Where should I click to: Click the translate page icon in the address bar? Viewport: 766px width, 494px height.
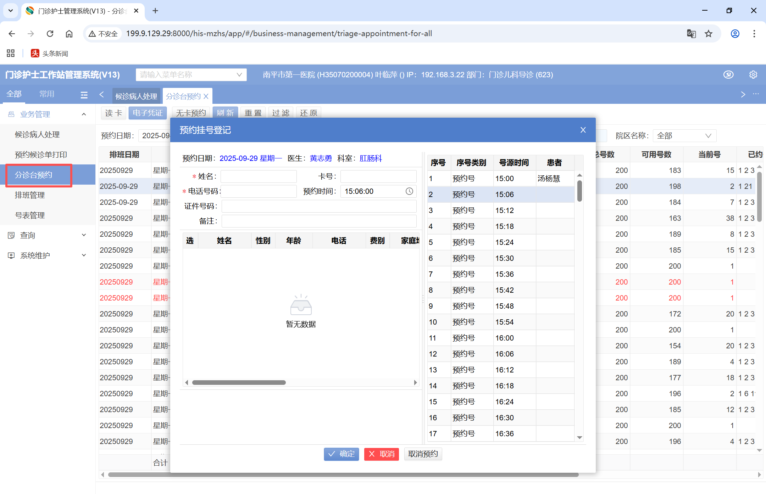point(691,34)
